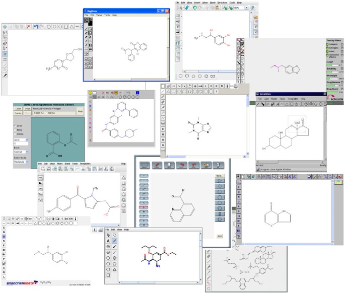Open the Normal bond dropdown in JUME
The image size is (345, 293).
[21, 152]
